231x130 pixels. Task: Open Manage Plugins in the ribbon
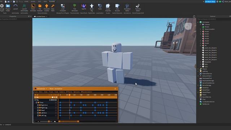tap(2, 8)
